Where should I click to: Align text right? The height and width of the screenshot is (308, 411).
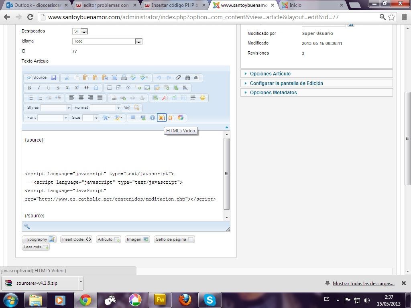90,98
